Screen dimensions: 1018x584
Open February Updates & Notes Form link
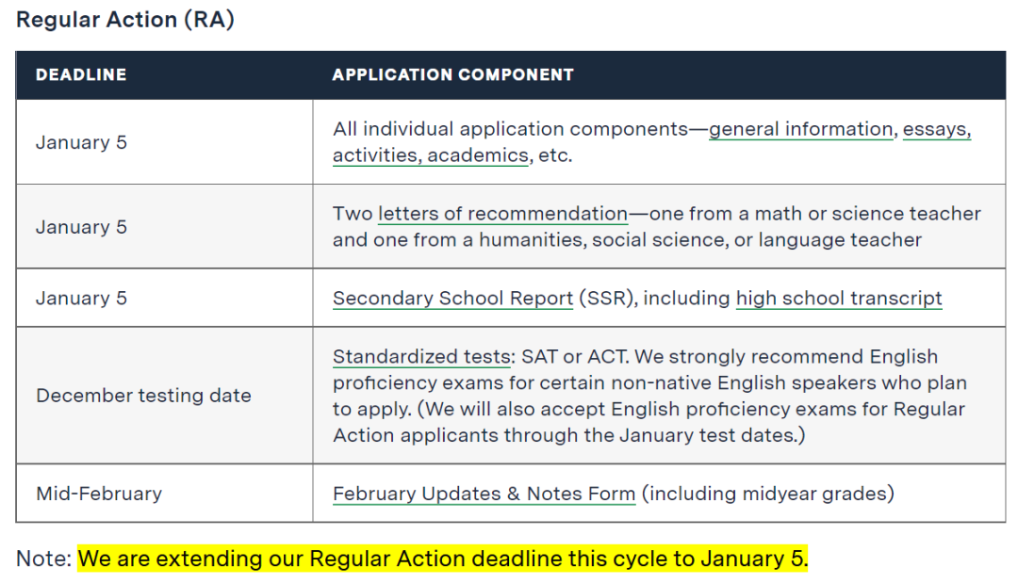tap(484, 494)
